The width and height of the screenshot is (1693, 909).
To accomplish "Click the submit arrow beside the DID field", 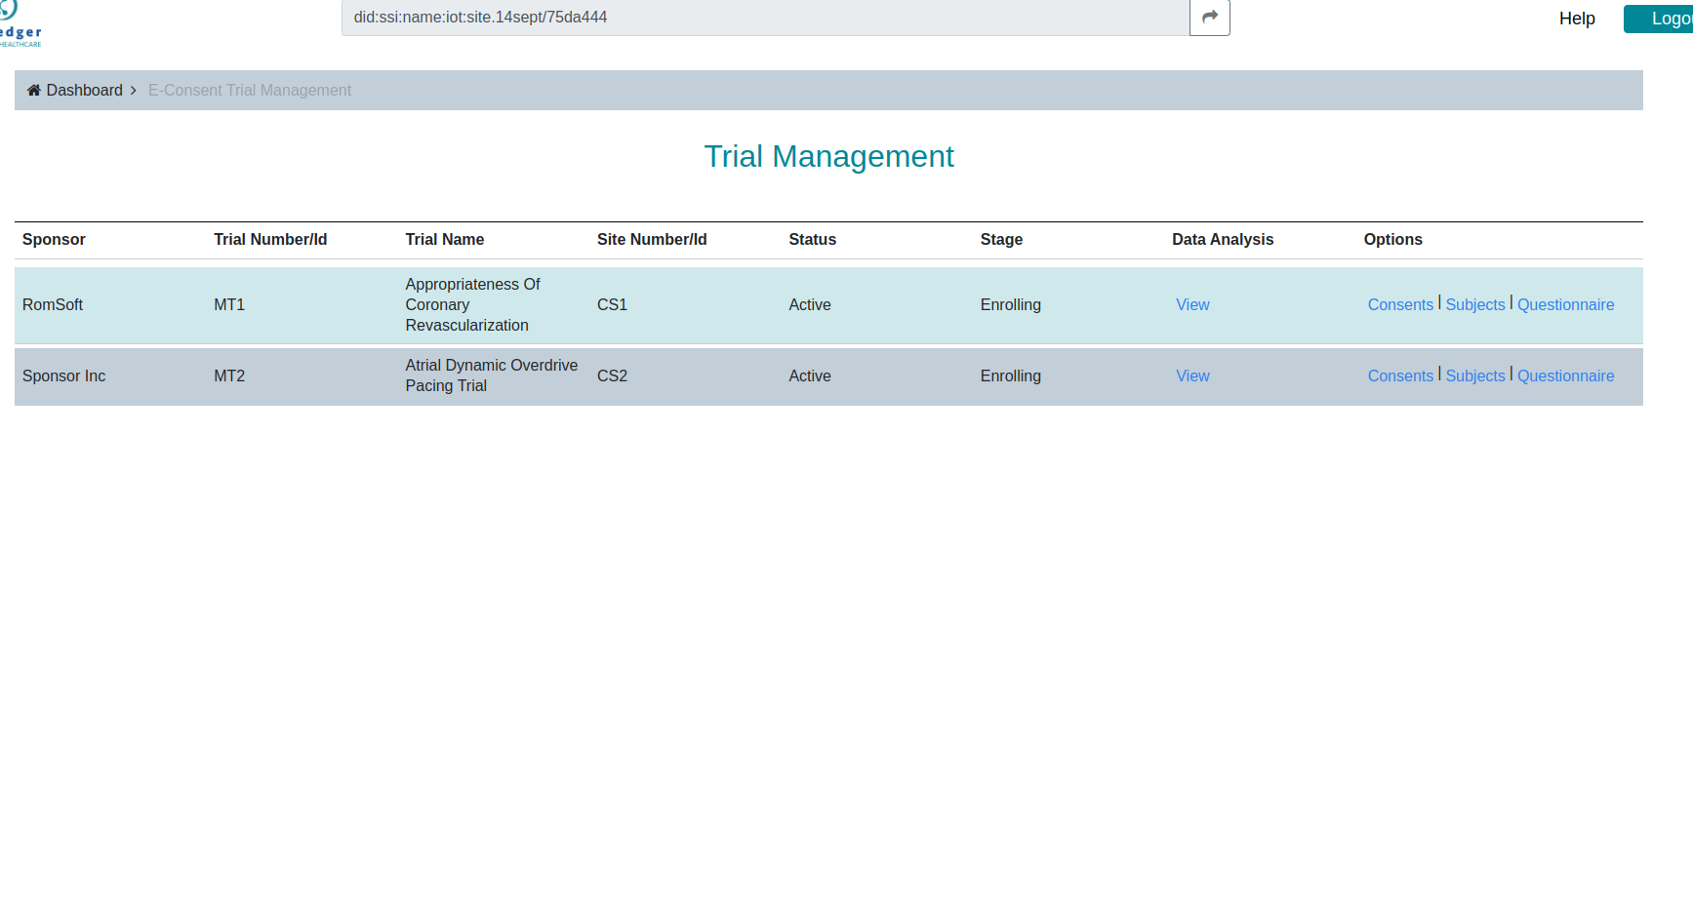I will coord(1209,17).
